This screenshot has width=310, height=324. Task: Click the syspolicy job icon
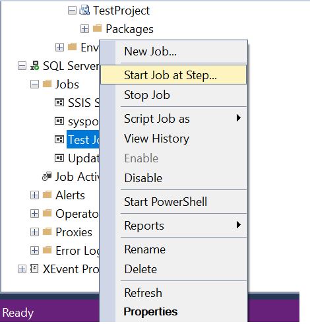click(59, 121)
